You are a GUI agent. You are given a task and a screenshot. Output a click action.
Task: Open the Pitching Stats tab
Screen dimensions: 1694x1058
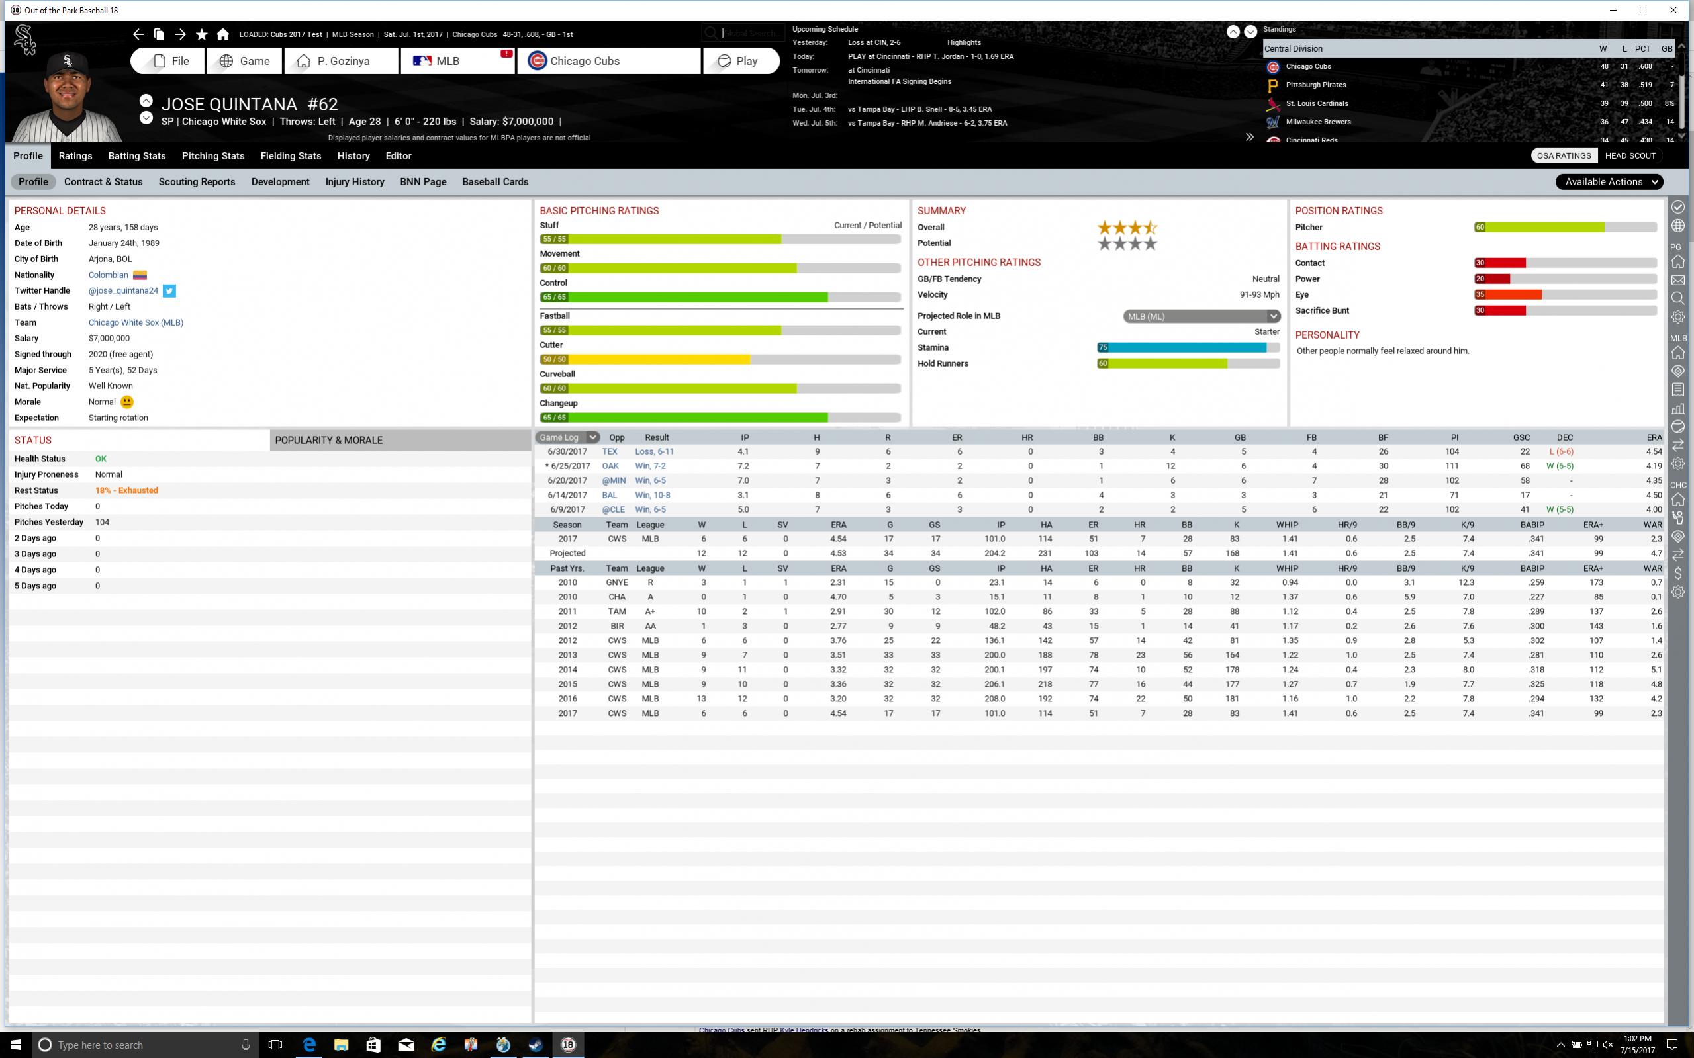212,156
